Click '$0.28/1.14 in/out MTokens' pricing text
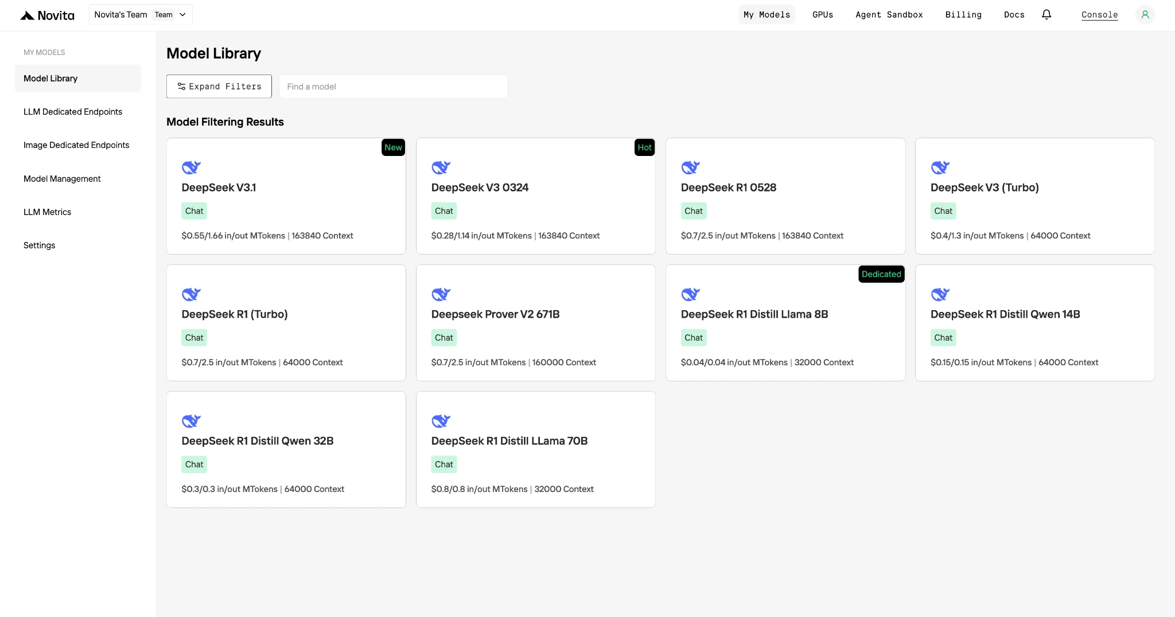 coord(481,236)
